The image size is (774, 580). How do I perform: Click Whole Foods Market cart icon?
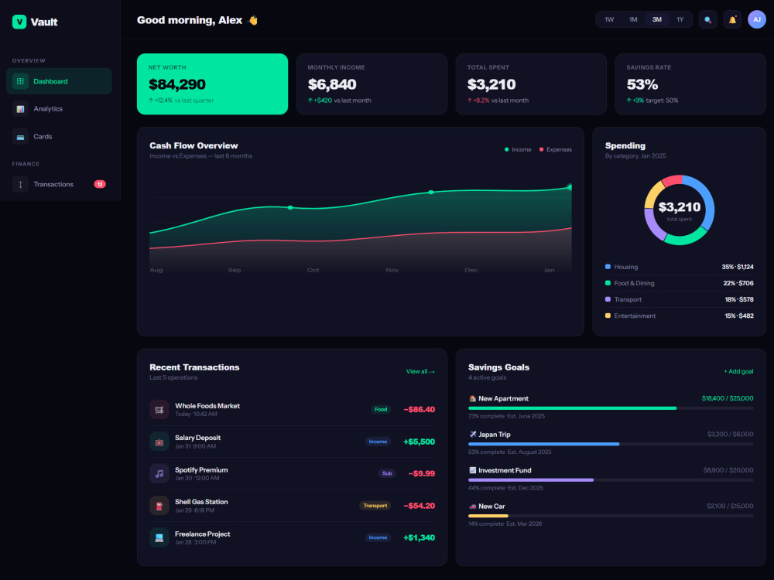(x=159, y=409)
